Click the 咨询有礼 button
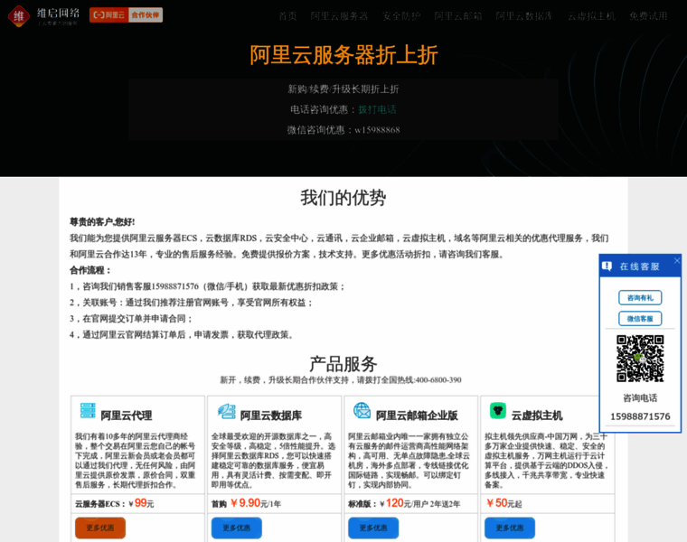This screenshot has height=542, width=687. click(x=640, y=298)
